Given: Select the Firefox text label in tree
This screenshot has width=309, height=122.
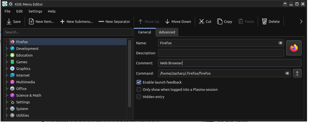Looking at the screenshot, I should coord(22,42).
